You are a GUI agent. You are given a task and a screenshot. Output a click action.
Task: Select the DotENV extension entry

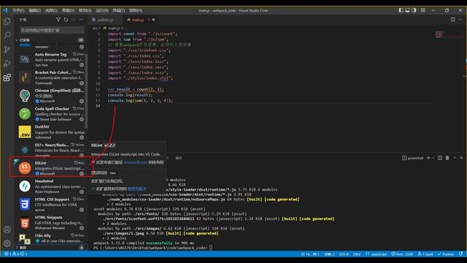50,131
